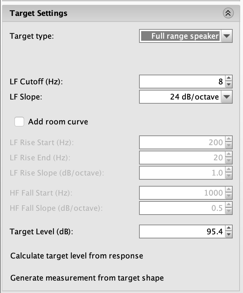Enable the Add room curve checkbox
The image size is (243, 293).
pos(19,122)
